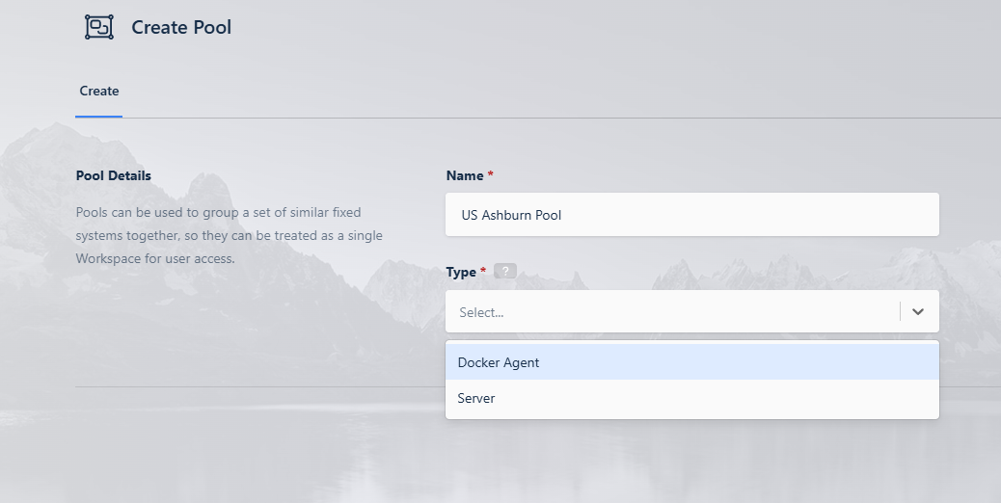Click the Create Pool page title

(181, 27)
